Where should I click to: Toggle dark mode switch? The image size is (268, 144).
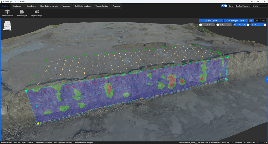click(x=224, y=6)
